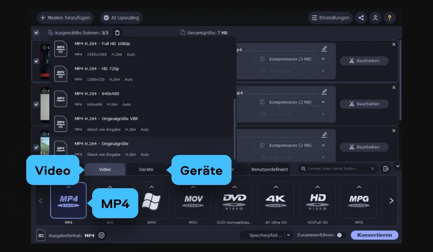Choose the WMV format icon
Viewport: 433px width, 252px height.
point(151,201)
